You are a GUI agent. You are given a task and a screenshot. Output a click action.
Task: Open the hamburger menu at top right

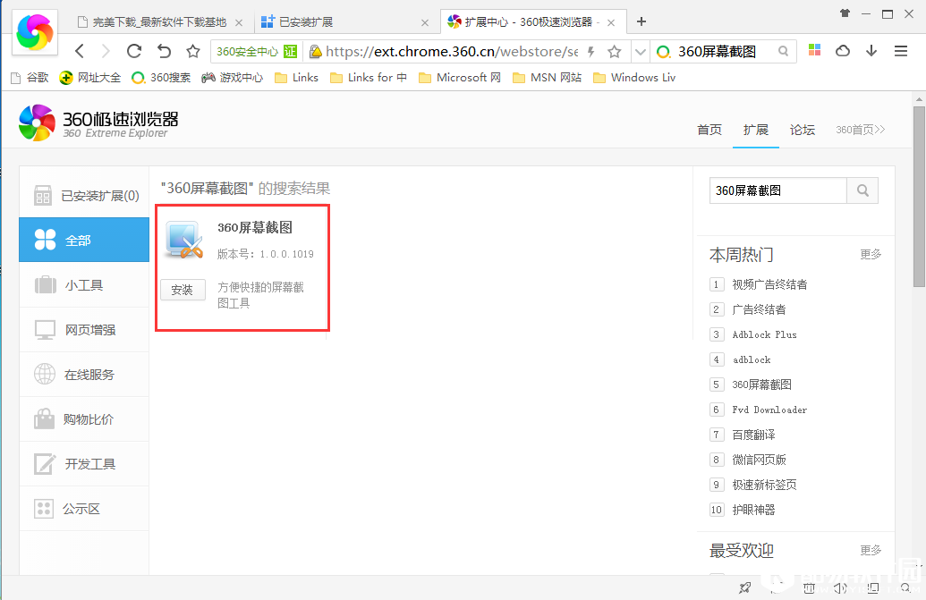[901, 51]
